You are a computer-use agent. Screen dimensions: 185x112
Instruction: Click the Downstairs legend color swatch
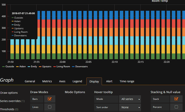coord(73,67)
